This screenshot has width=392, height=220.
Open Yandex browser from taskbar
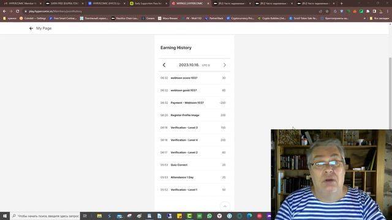pos(219,216)
